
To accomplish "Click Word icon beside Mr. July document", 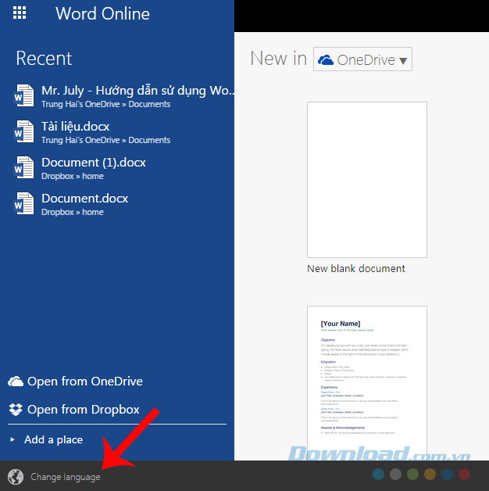I will click(x=24, y=96).
